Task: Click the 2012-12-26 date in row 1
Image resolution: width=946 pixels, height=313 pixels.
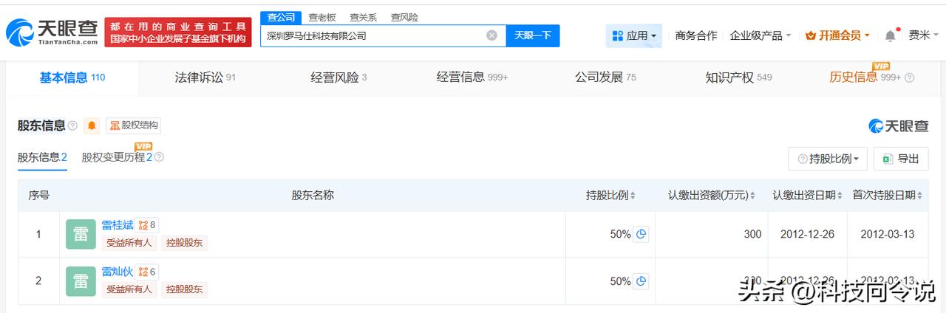Action: pyautogui.click(x=807, y=234)
